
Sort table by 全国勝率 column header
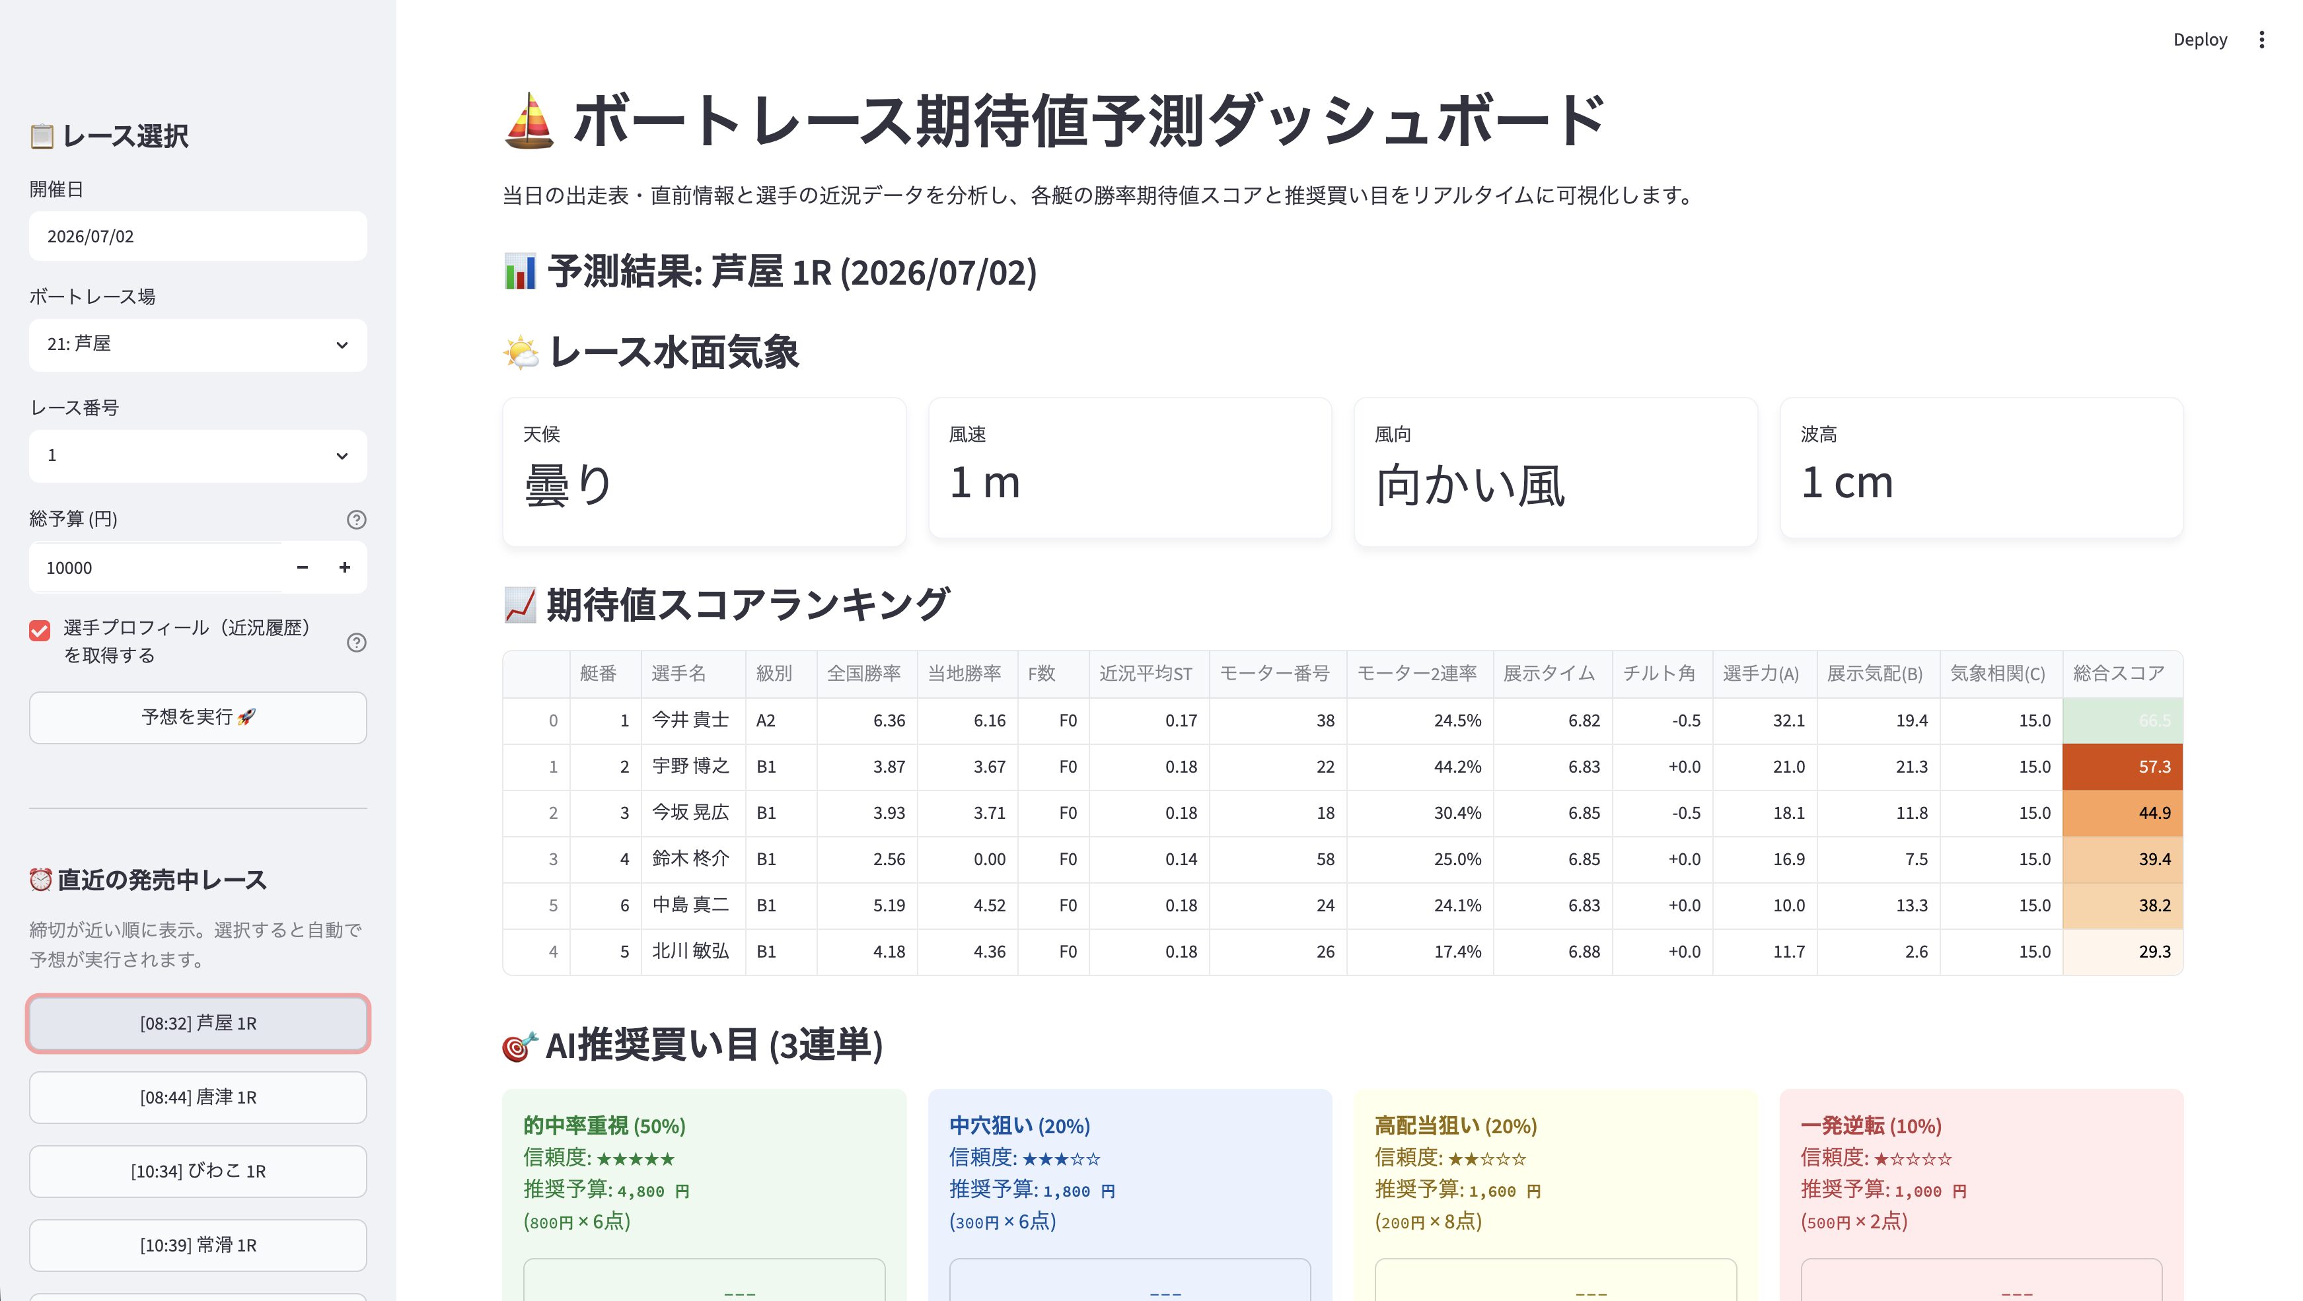866,674
